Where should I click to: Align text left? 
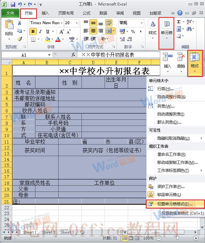86,31
